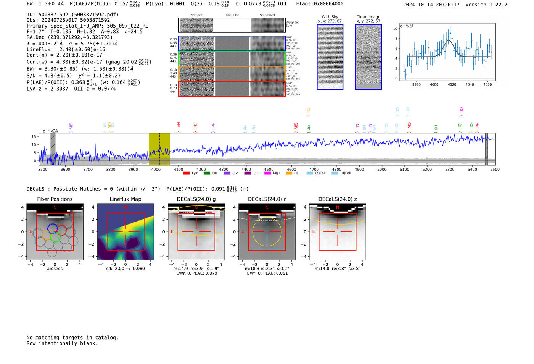Click the 'Row intentionally blank.' text
The image size is (534, 364).
click(x=62, y=343)
